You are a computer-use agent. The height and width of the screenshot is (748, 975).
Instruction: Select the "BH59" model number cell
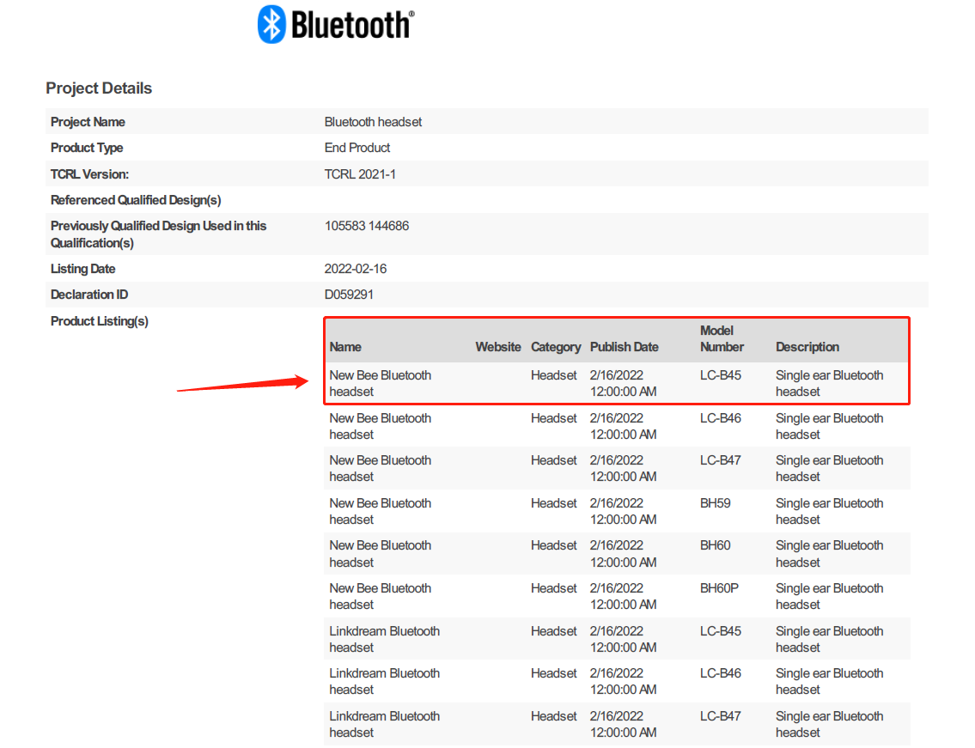pos(715,503)
